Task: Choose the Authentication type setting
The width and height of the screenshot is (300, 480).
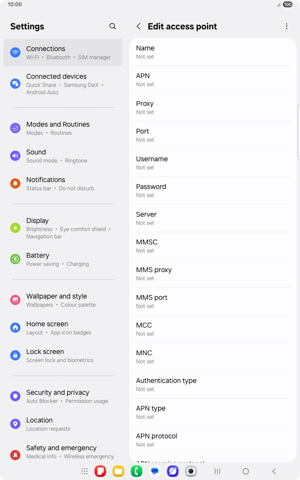Action: pyautogui.click(x=213, y=385)
